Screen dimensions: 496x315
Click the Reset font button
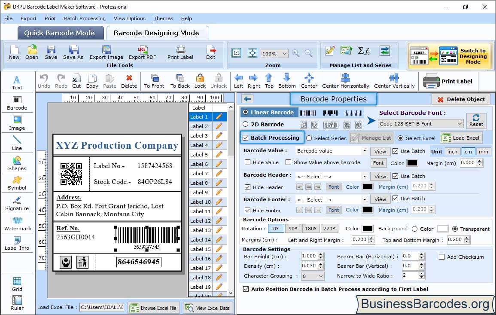coord(476,121)
